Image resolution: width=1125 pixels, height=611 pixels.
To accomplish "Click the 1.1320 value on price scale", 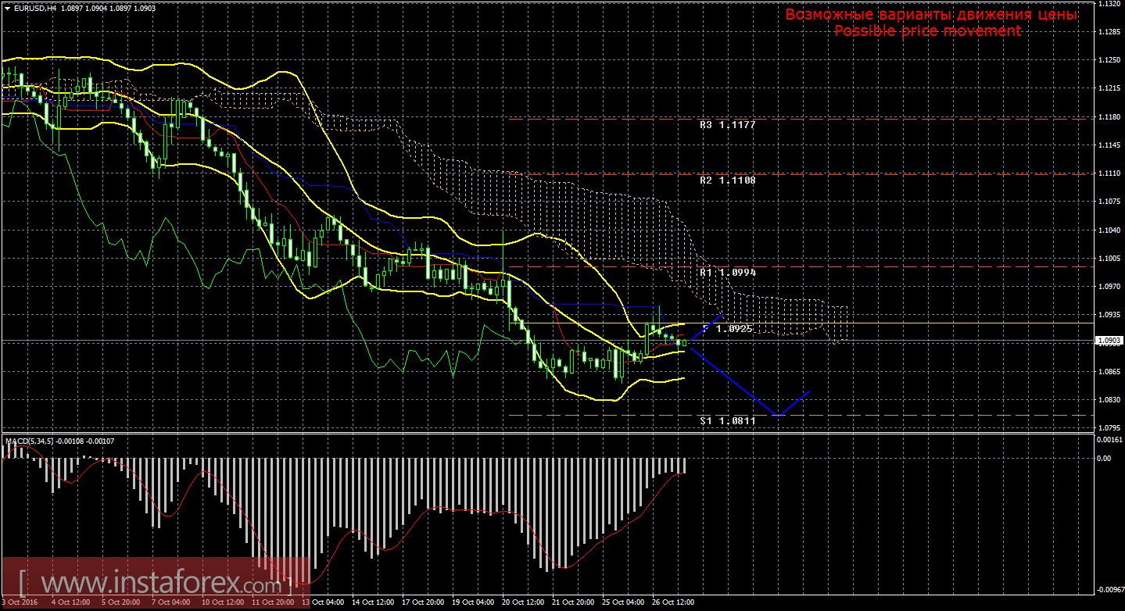I will (1109, 4).
